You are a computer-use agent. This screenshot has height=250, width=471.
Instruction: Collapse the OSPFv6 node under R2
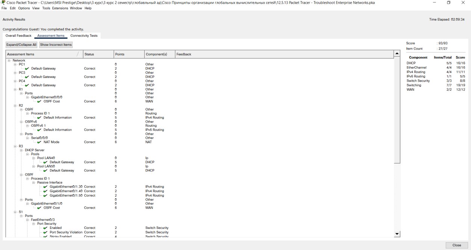[21, 122]
